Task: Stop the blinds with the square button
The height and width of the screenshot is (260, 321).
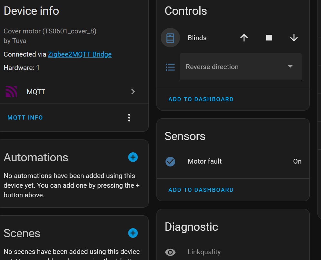Action: pos(269,38)
